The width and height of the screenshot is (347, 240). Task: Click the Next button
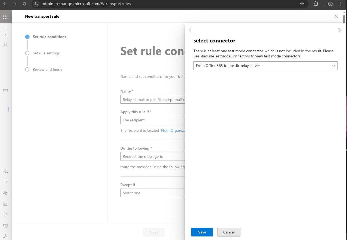coord(154,232)
